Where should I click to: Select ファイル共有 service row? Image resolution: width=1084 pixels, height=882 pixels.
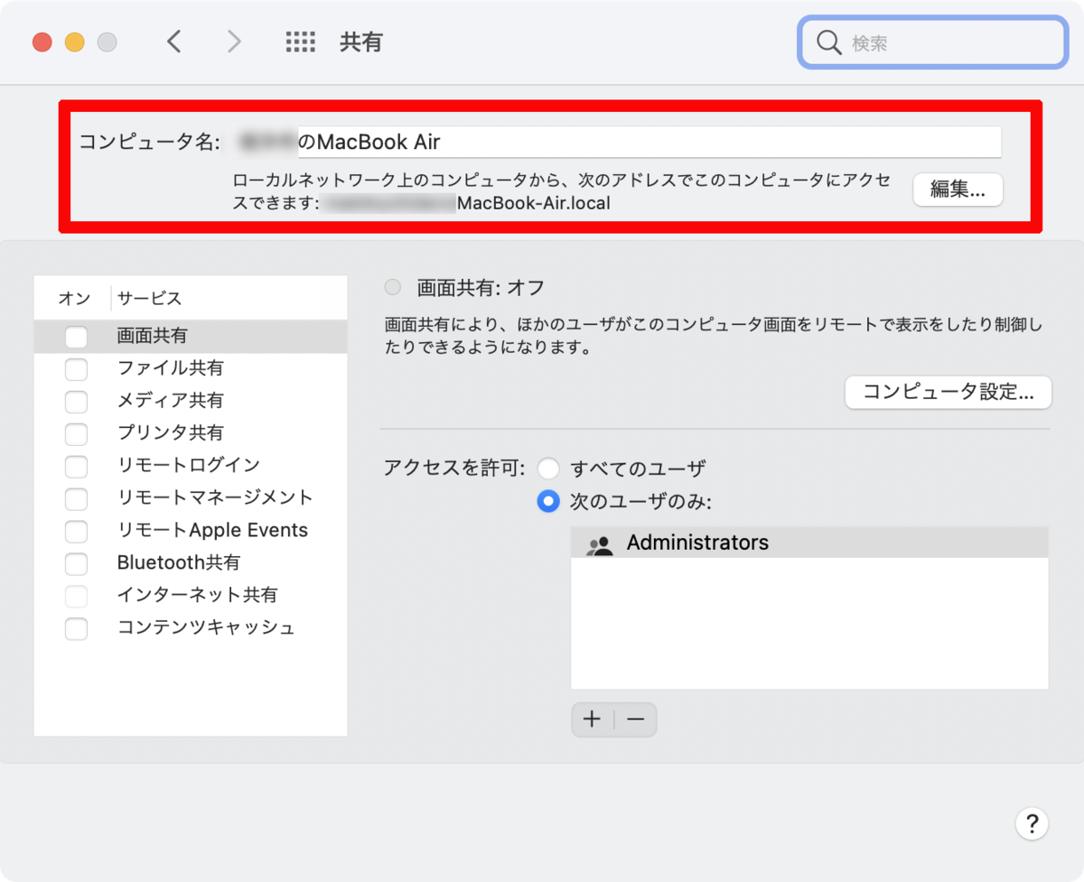click(x=191, y=368)
